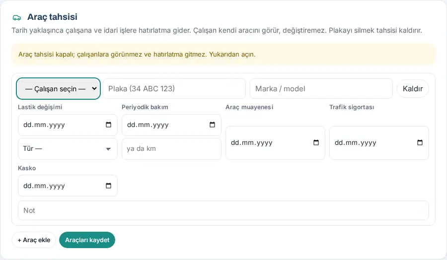This screenshot has width=447, height=260.
Task: Open the Çalışan seçin dropdown
Action: click(x=59, y=88)
